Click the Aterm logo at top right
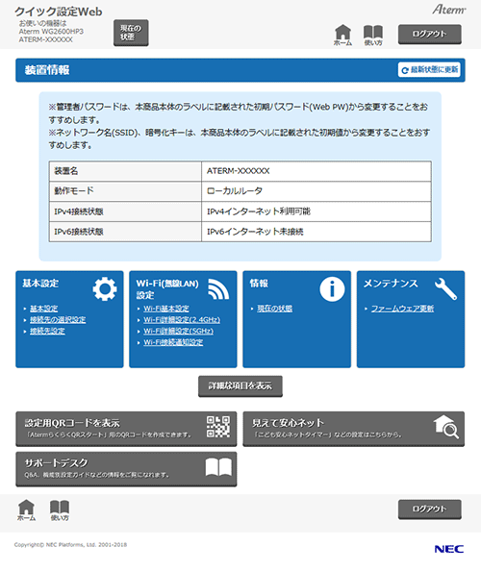 click(x=449, y=10)
